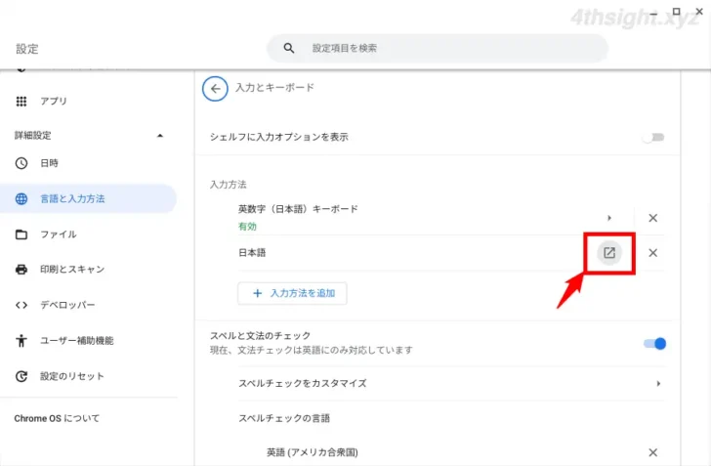
Task: Maximize the settings window
Action: (x=676, y=12)
